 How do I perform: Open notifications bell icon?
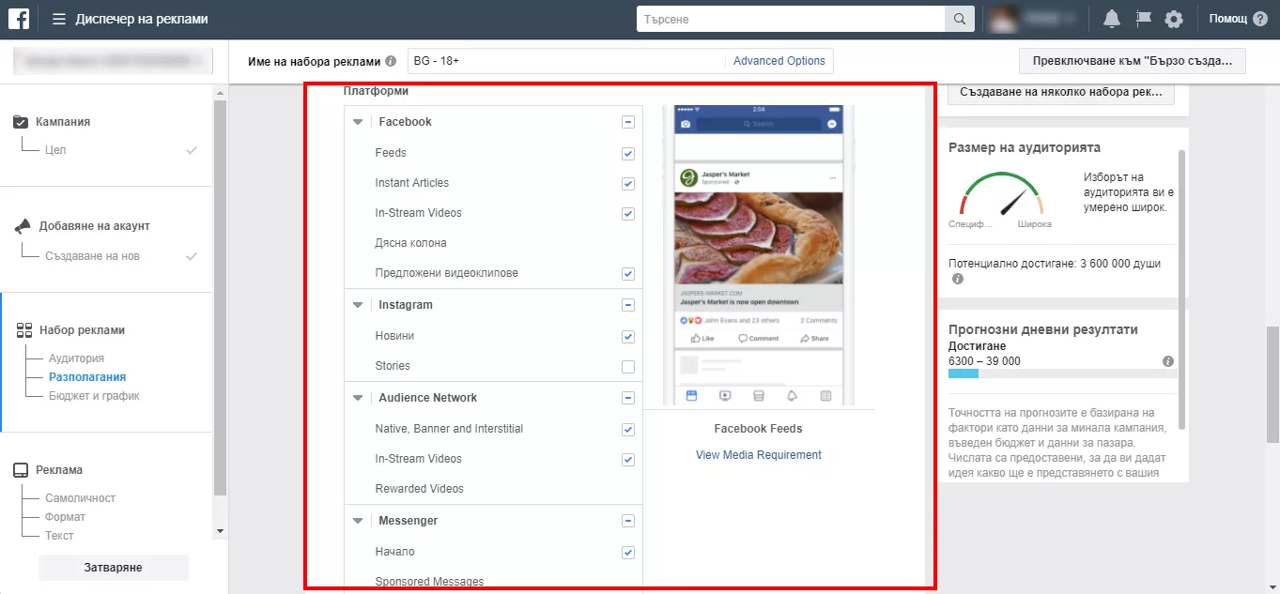[x=1112, y=19]
